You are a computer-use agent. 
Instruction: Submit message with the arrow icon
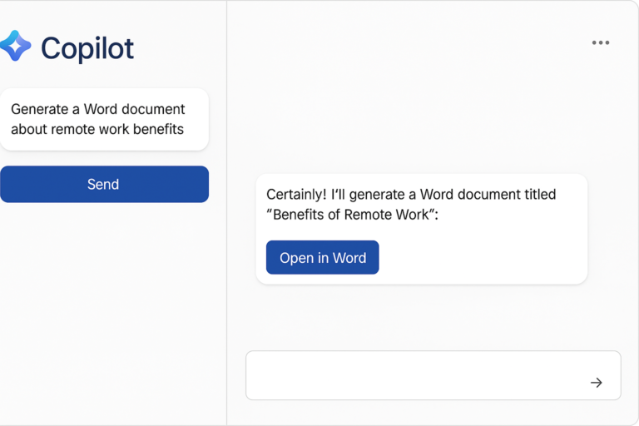(x=596, y=383)
